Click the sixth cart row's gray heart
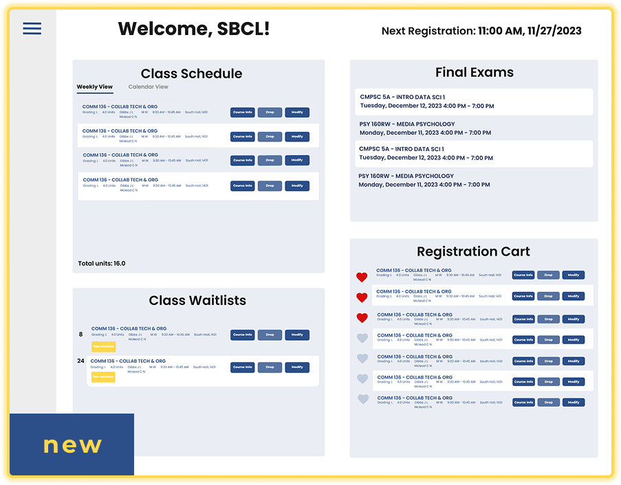 click(x=362, y=379)
